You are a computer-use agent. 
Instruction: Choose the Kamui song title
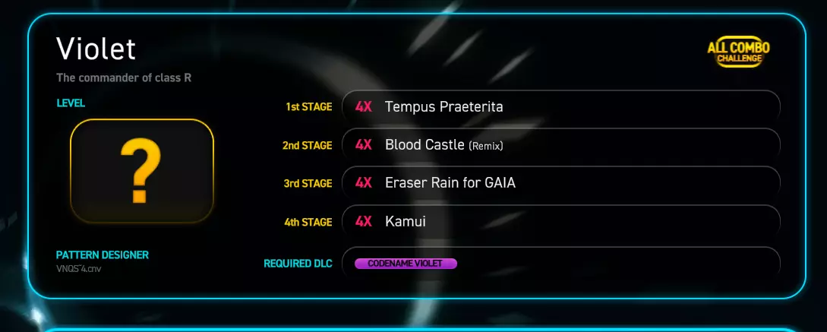tap(405, 221)
